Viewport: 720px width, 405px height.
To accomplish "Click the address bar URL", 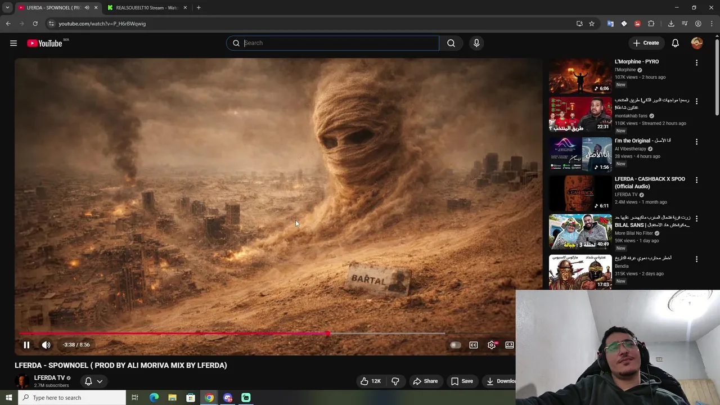I will coord(102,24).
